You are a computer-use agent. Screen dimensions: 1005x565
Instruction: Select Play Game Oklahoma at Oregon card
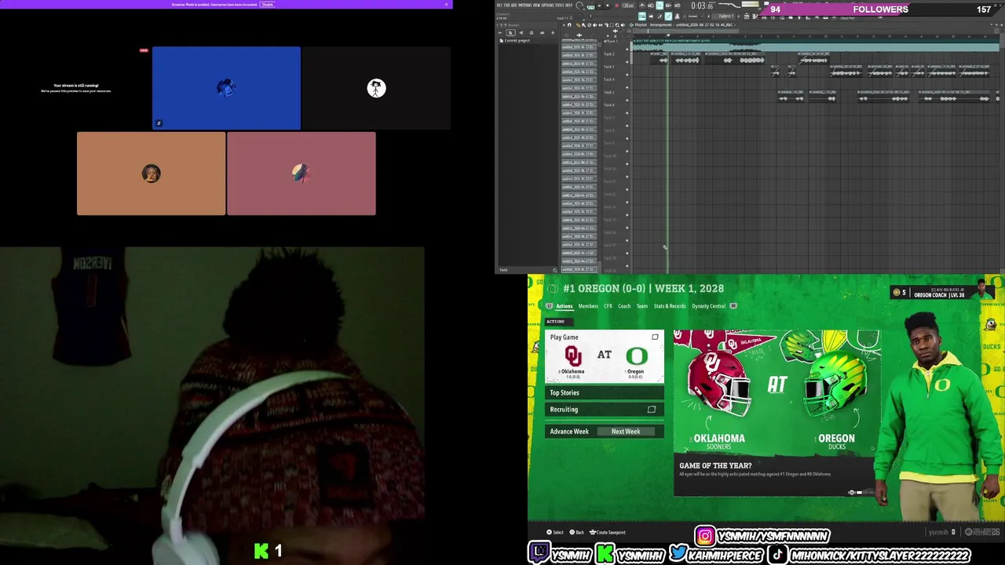click(605, 356)
